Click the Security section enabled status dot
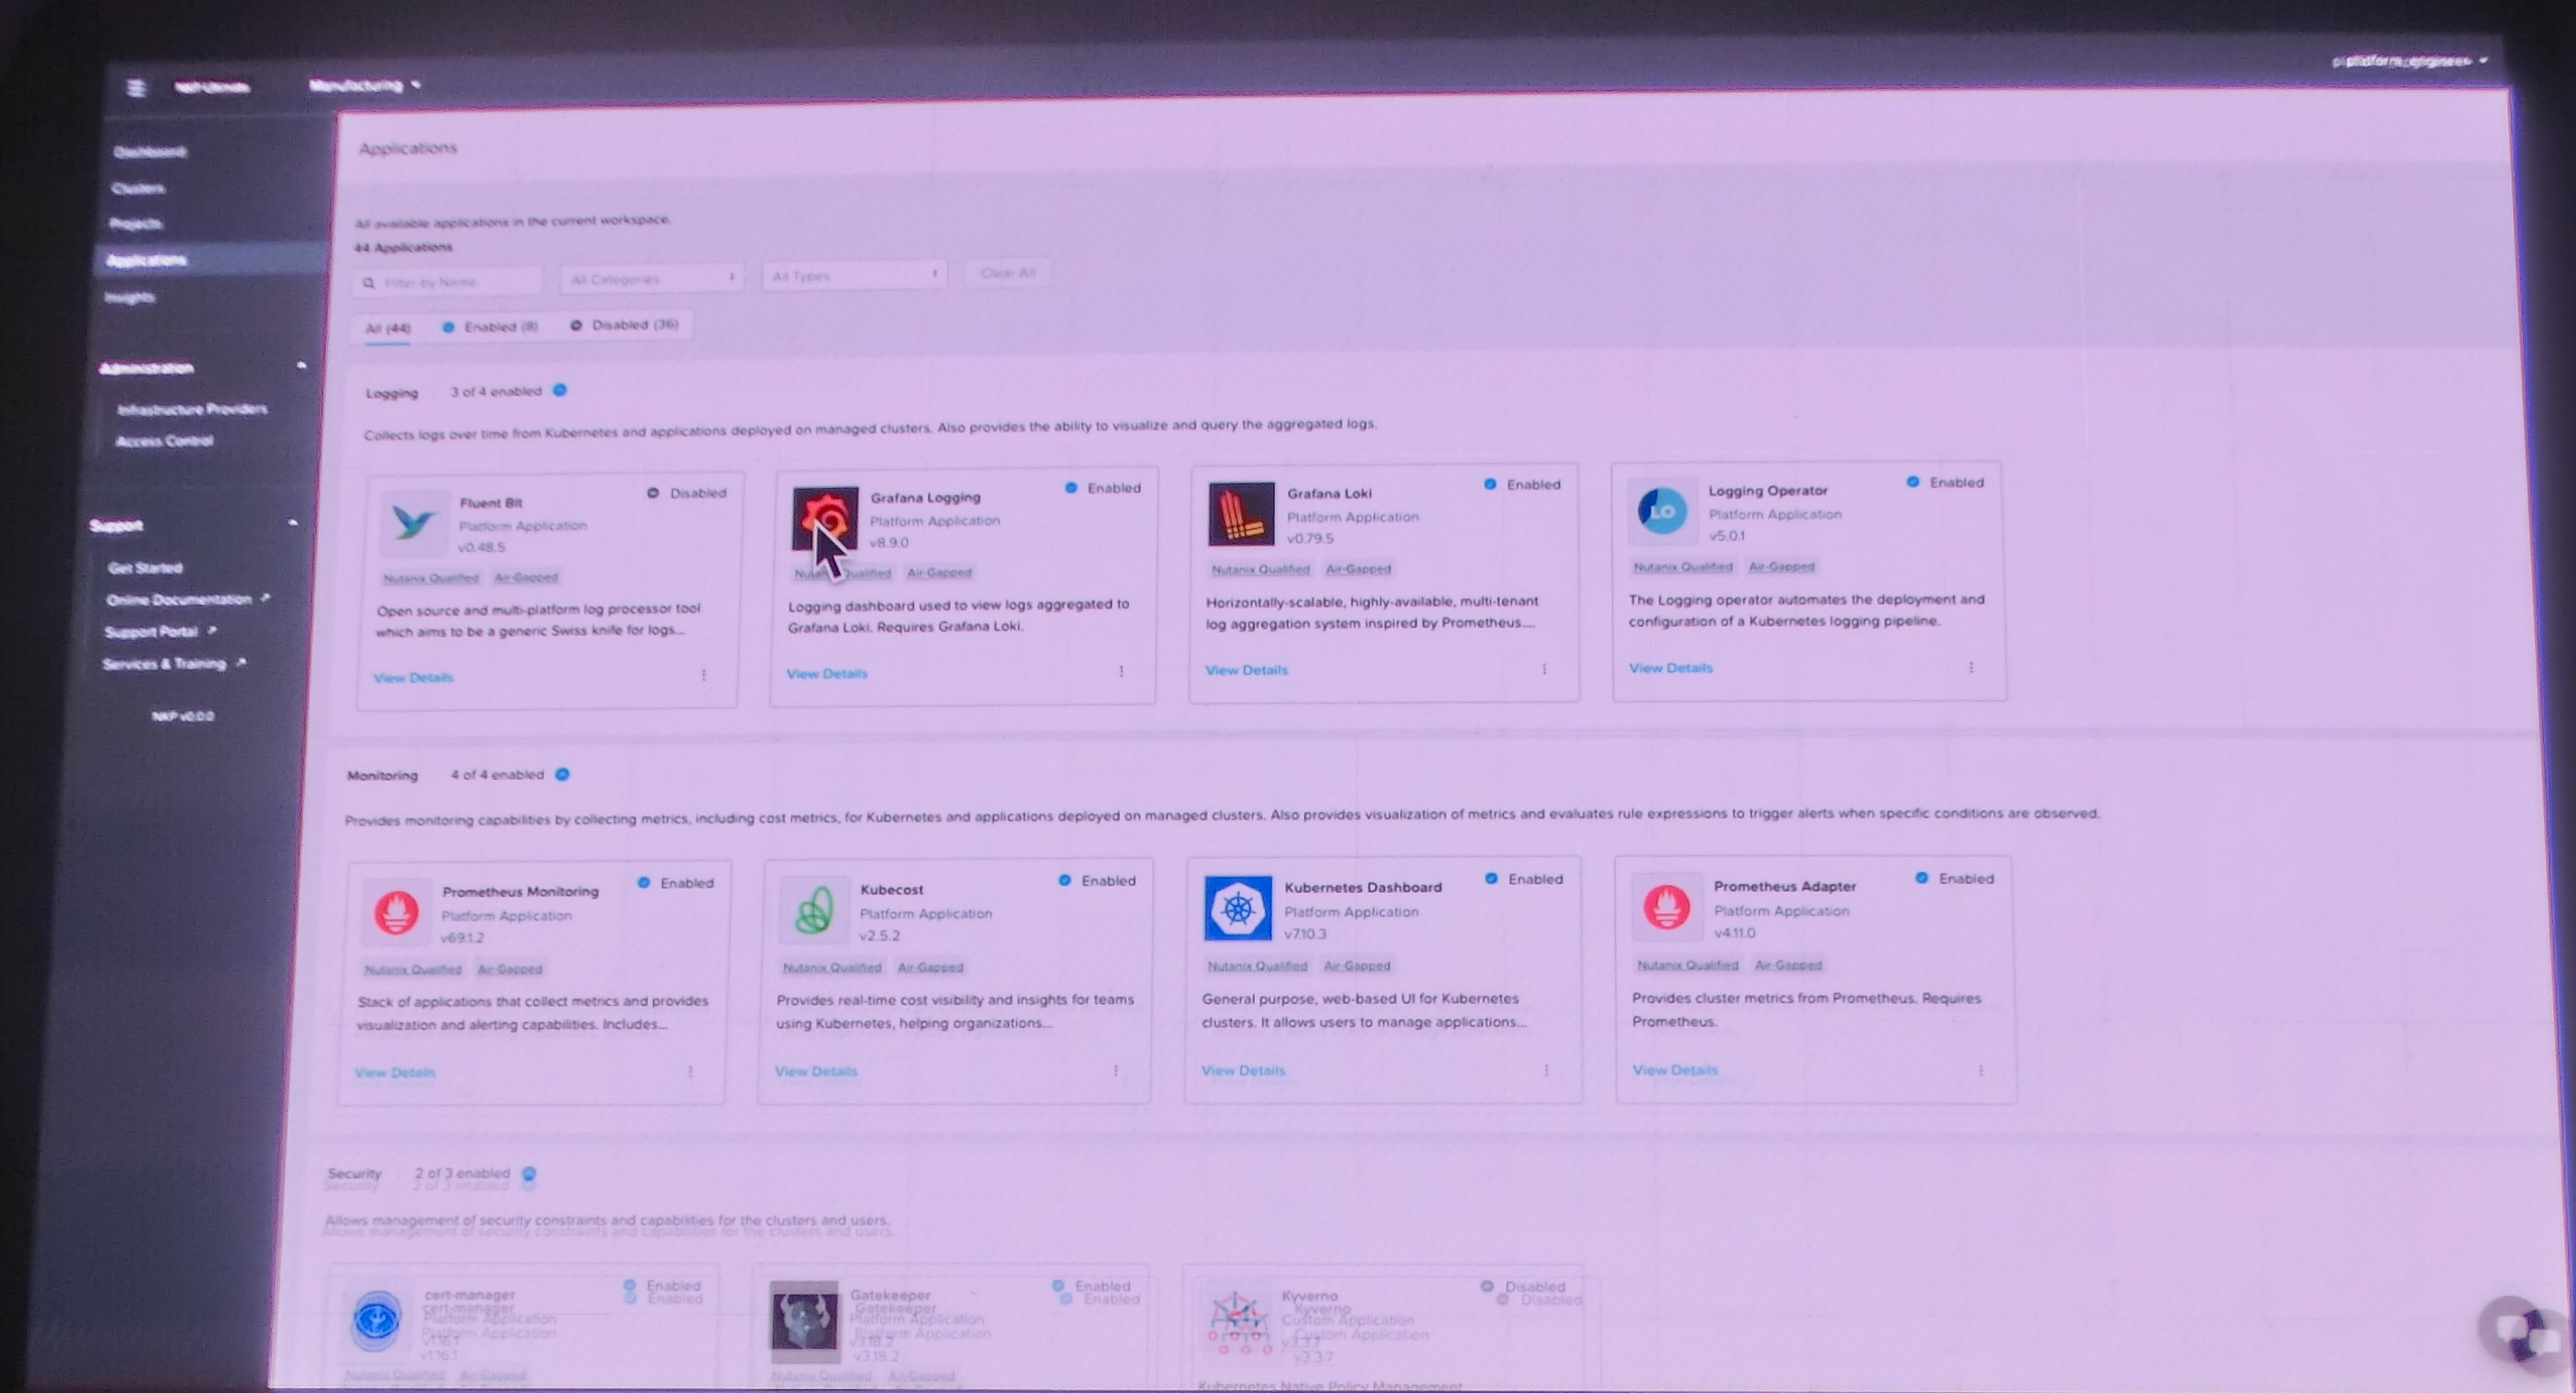 pyautogui.click(x=529, y=1173)
